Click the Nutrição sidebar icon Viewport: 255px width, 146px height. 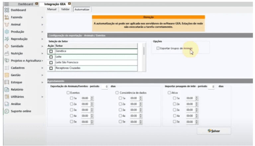click(x=7, y=53)
